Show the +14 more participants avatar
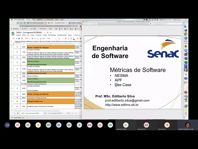The height and width of the screenshot is (149, 198). [x=7, y=125]
